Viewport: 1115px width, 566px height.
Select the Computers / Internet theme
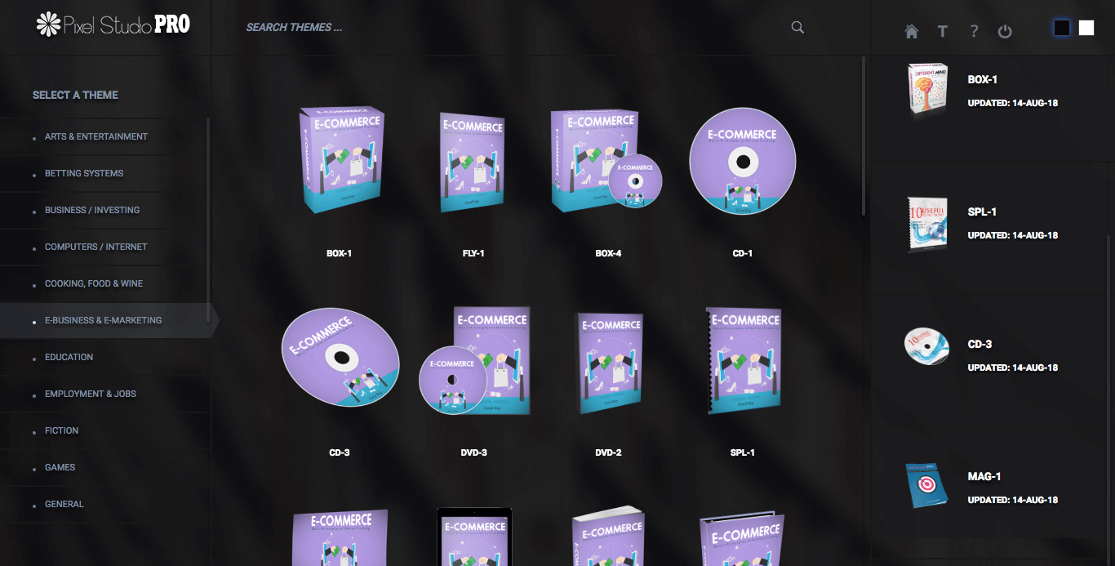(x=104, y=247)
